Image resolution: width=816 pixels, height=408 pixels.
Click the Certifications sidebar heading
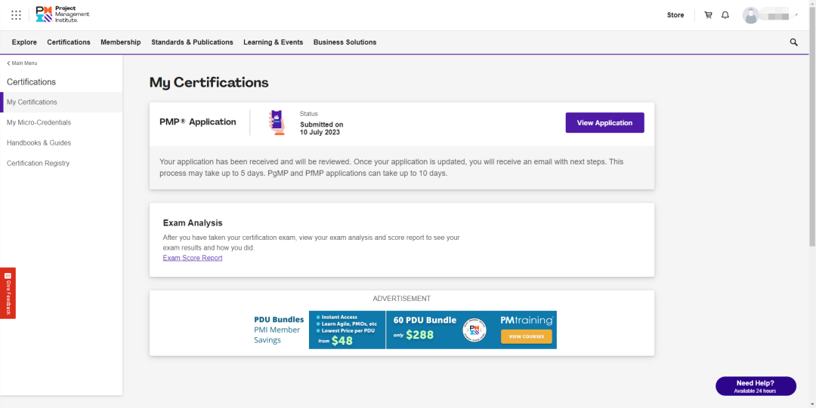point(31,82)
